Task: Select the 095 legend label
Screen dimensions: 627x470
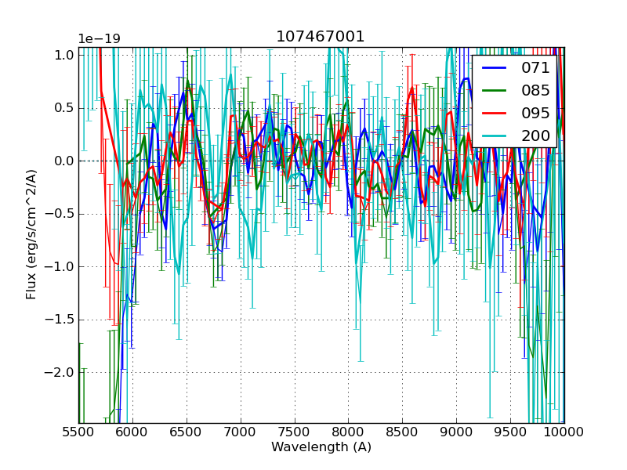Action: pos(535,113)
